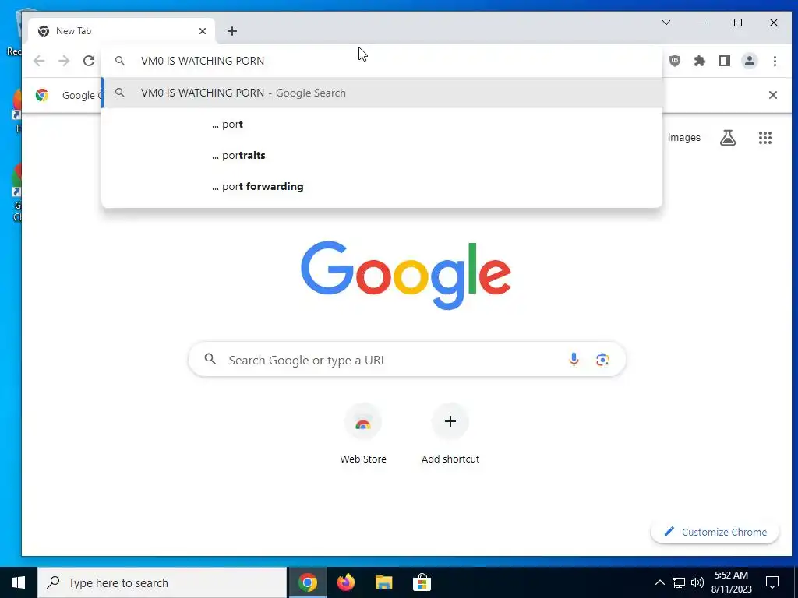Screen dimensions: 798x598
Task: Select the 'VM0 IS WATCHING PORN - Google Search' suggestion
Action: [382, 93]
